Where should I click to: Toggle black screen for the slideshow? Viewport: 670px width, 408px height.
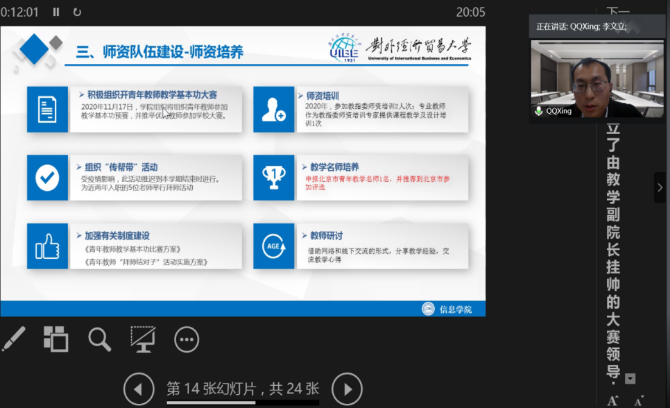point(143,339)
